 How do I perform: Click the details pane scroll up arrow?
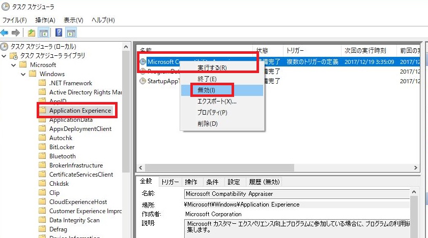414,192
